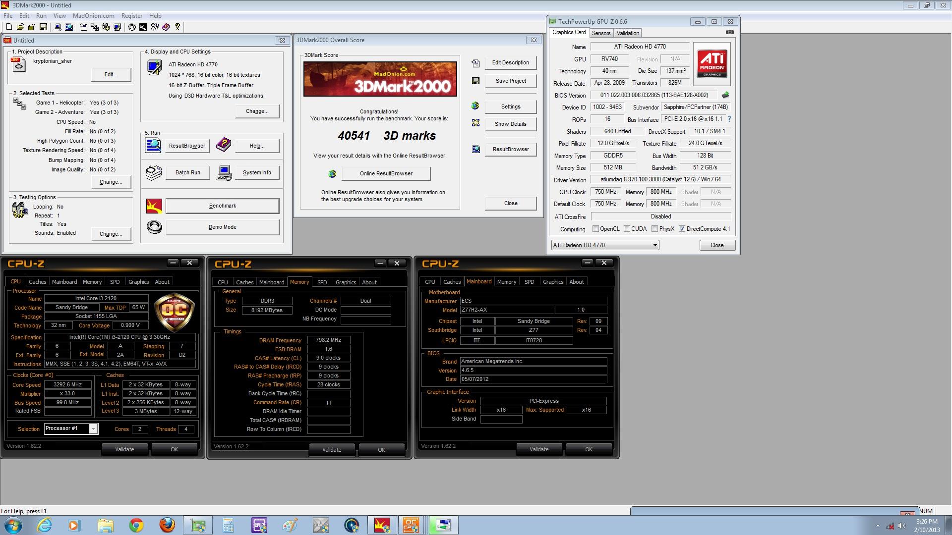This screenshot has height=535, width=952.
Task: Click the New project toolbar icon
Action: pyautogui.click(x=9, y=27)
